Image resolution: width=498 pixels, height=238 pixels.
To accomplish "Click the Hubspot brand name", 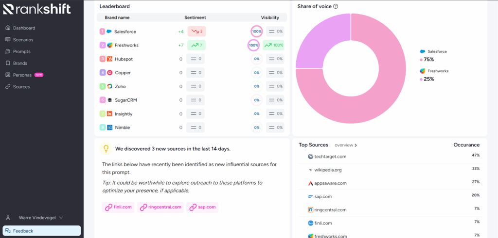I will tap(124, 59).
